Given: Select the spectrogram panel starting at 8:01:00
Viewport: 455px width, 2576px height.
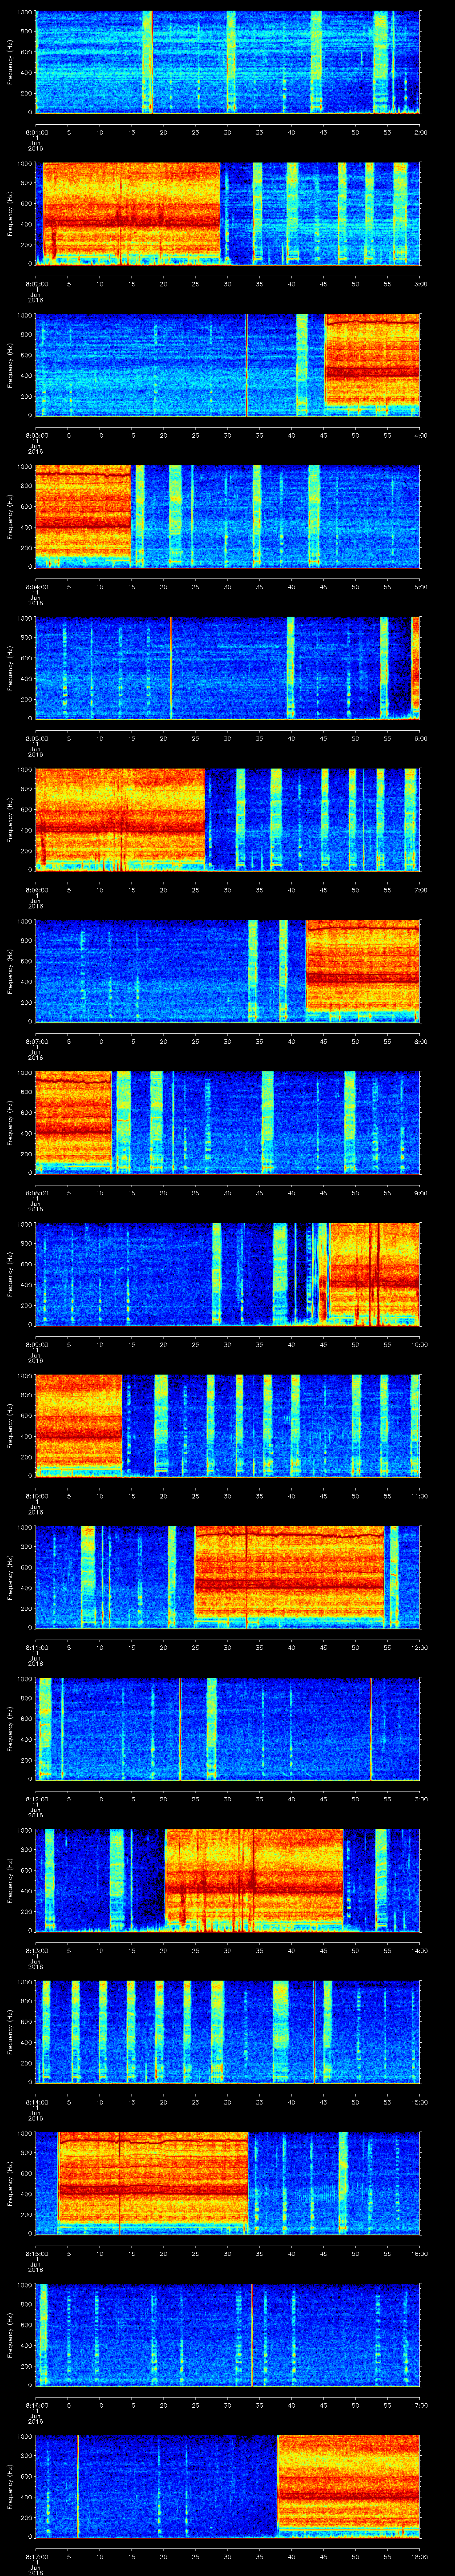Looking at the screenshot, I should (228, 62).
